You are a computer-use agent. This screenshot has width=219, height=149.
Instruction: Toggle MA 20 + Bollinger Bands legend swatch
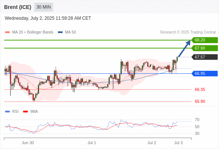(x=7, y=32)
